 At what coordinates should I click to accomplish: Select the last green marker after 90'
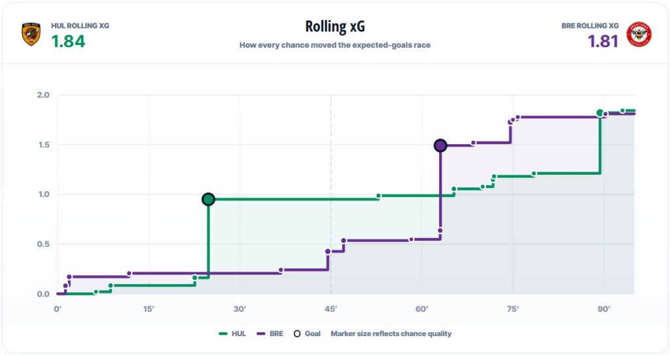tap(623, 111)
